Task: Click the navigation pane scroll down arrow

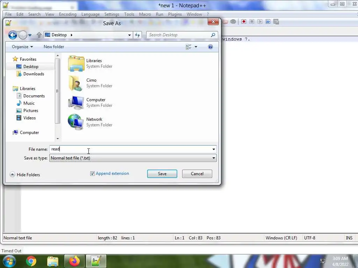Action: (x=58, y=139)
